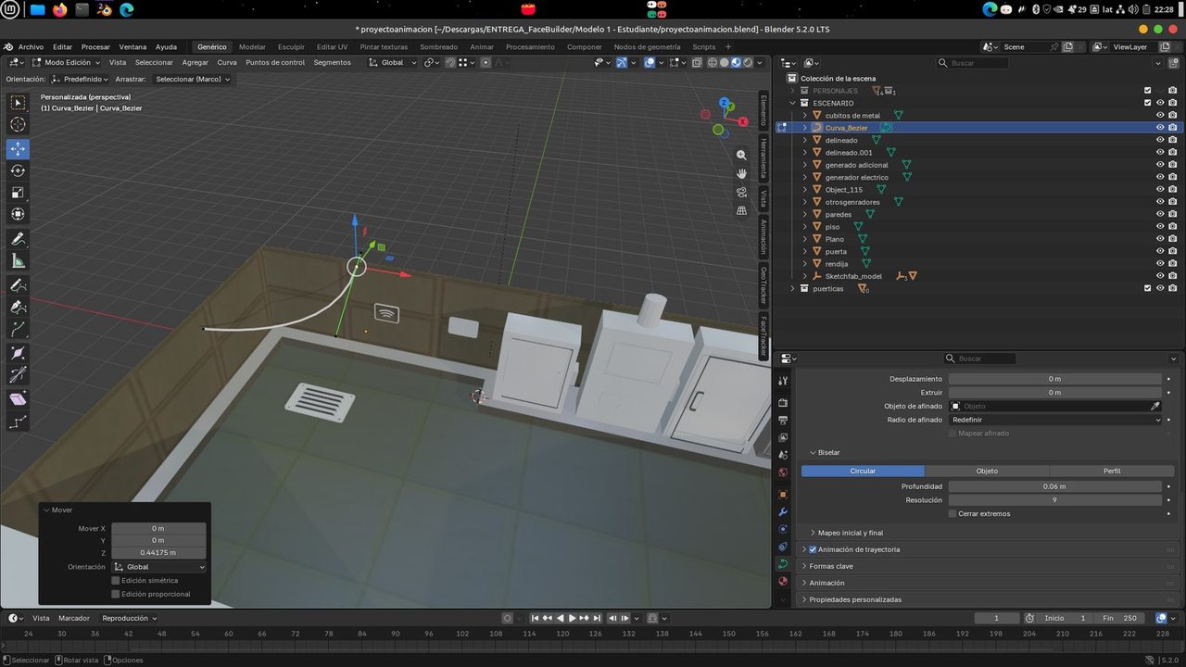The width and height of the screenshot is (1186, 667).
Task: Enable Edición proporcional checkbox
Action: [x=116, y=594]
